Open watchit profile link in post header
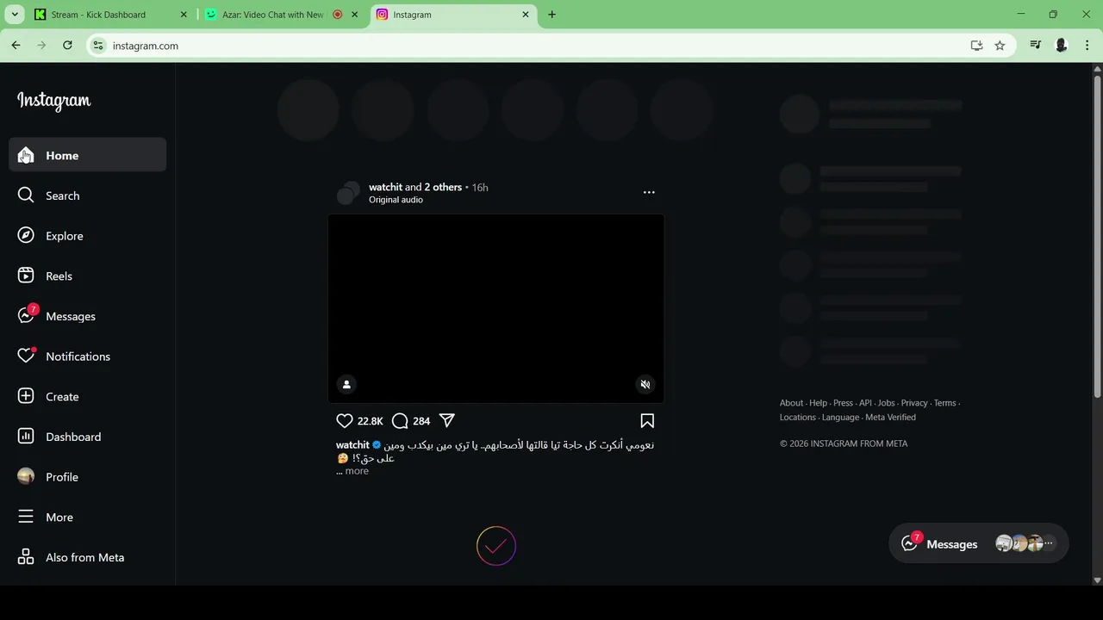Image resolution: width=1103 pixels, height=620 pixels. pyautogui.click(x=385, y=187)
